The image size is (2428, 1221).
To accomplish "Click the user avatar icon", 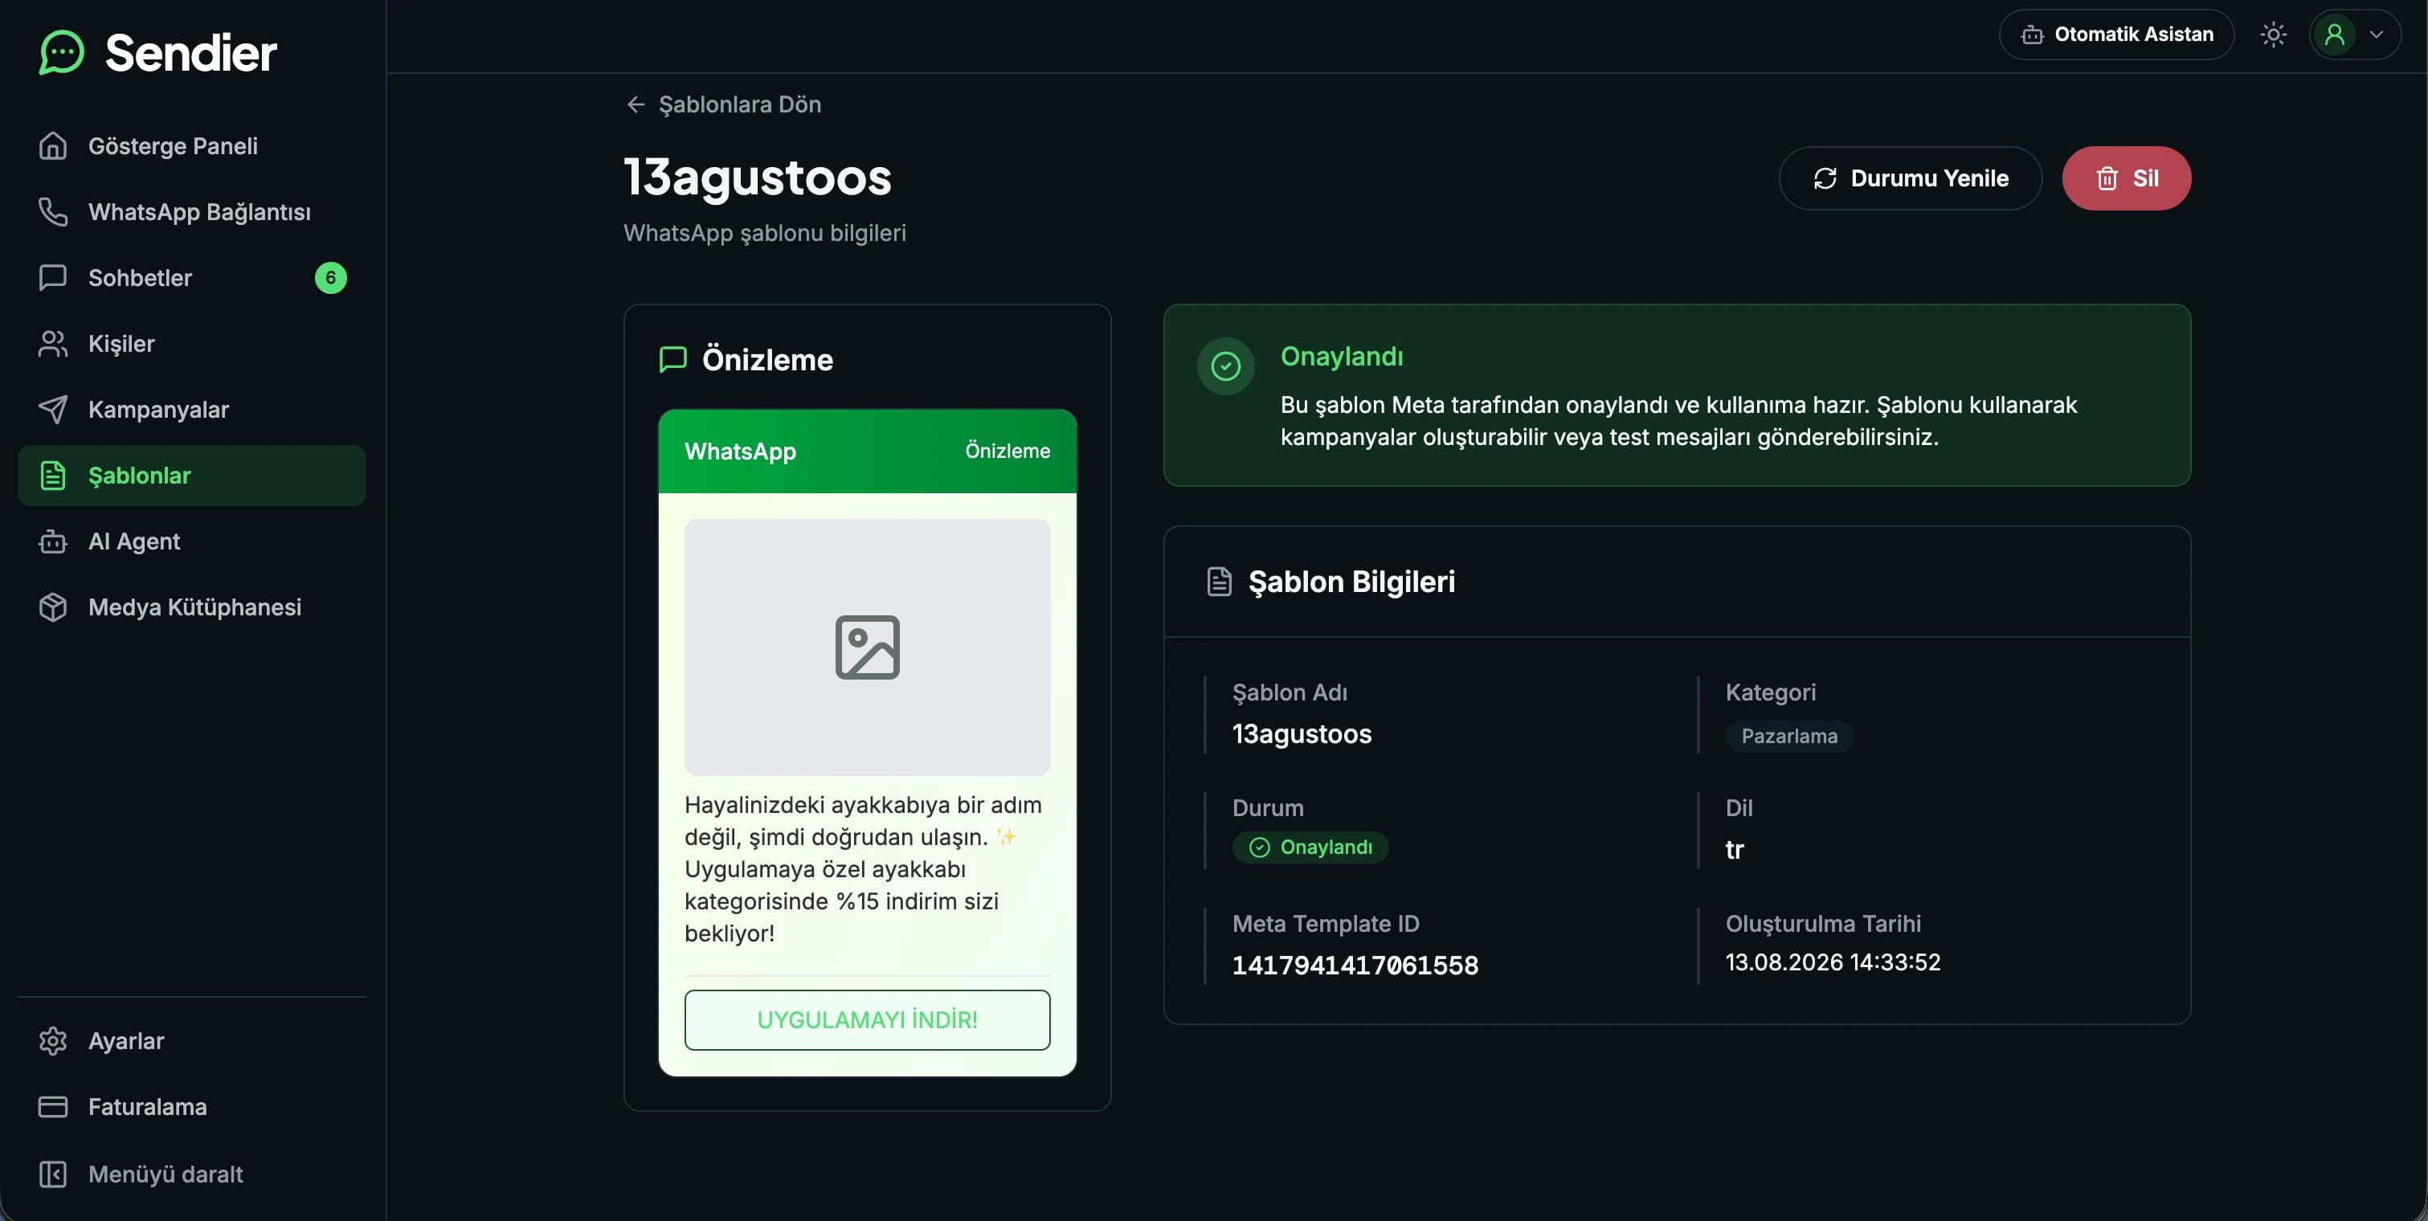I will point(2335,35).
